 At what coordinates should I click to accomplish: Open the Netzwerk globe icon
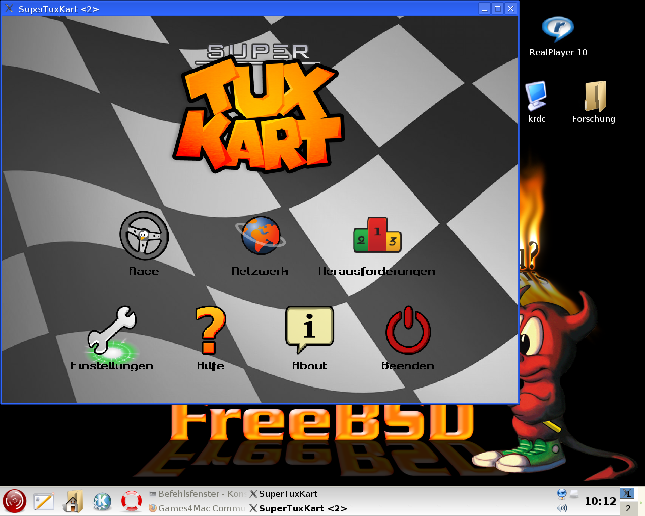261,235
